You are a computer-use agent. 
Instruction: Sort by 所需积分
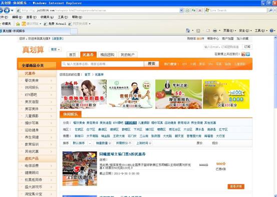123,143
